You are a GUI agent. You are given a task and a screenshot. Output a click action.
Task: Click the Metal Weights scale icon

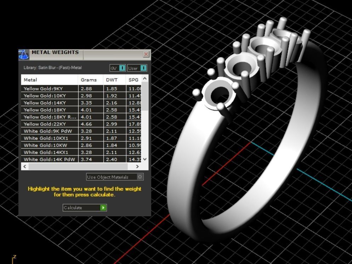24,55
